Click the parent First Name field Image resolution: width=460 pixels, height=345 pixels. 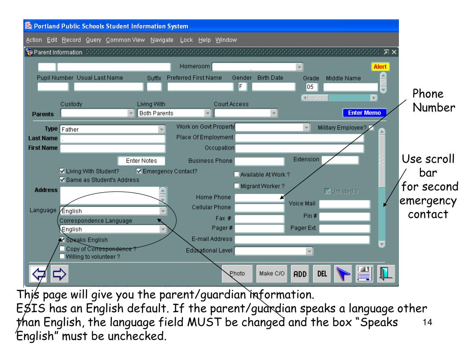[x=113, y=148]
